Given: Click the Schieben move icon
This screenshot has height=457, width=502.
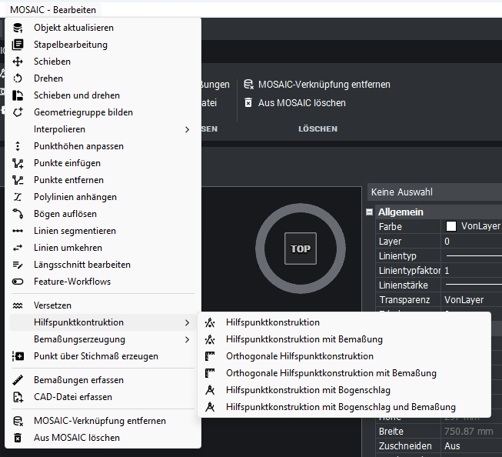Looking at the screenshot, I should 18,62.
